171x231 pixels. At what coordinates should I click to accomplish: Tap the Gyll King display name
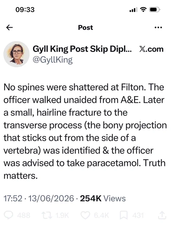click(82, 49)
